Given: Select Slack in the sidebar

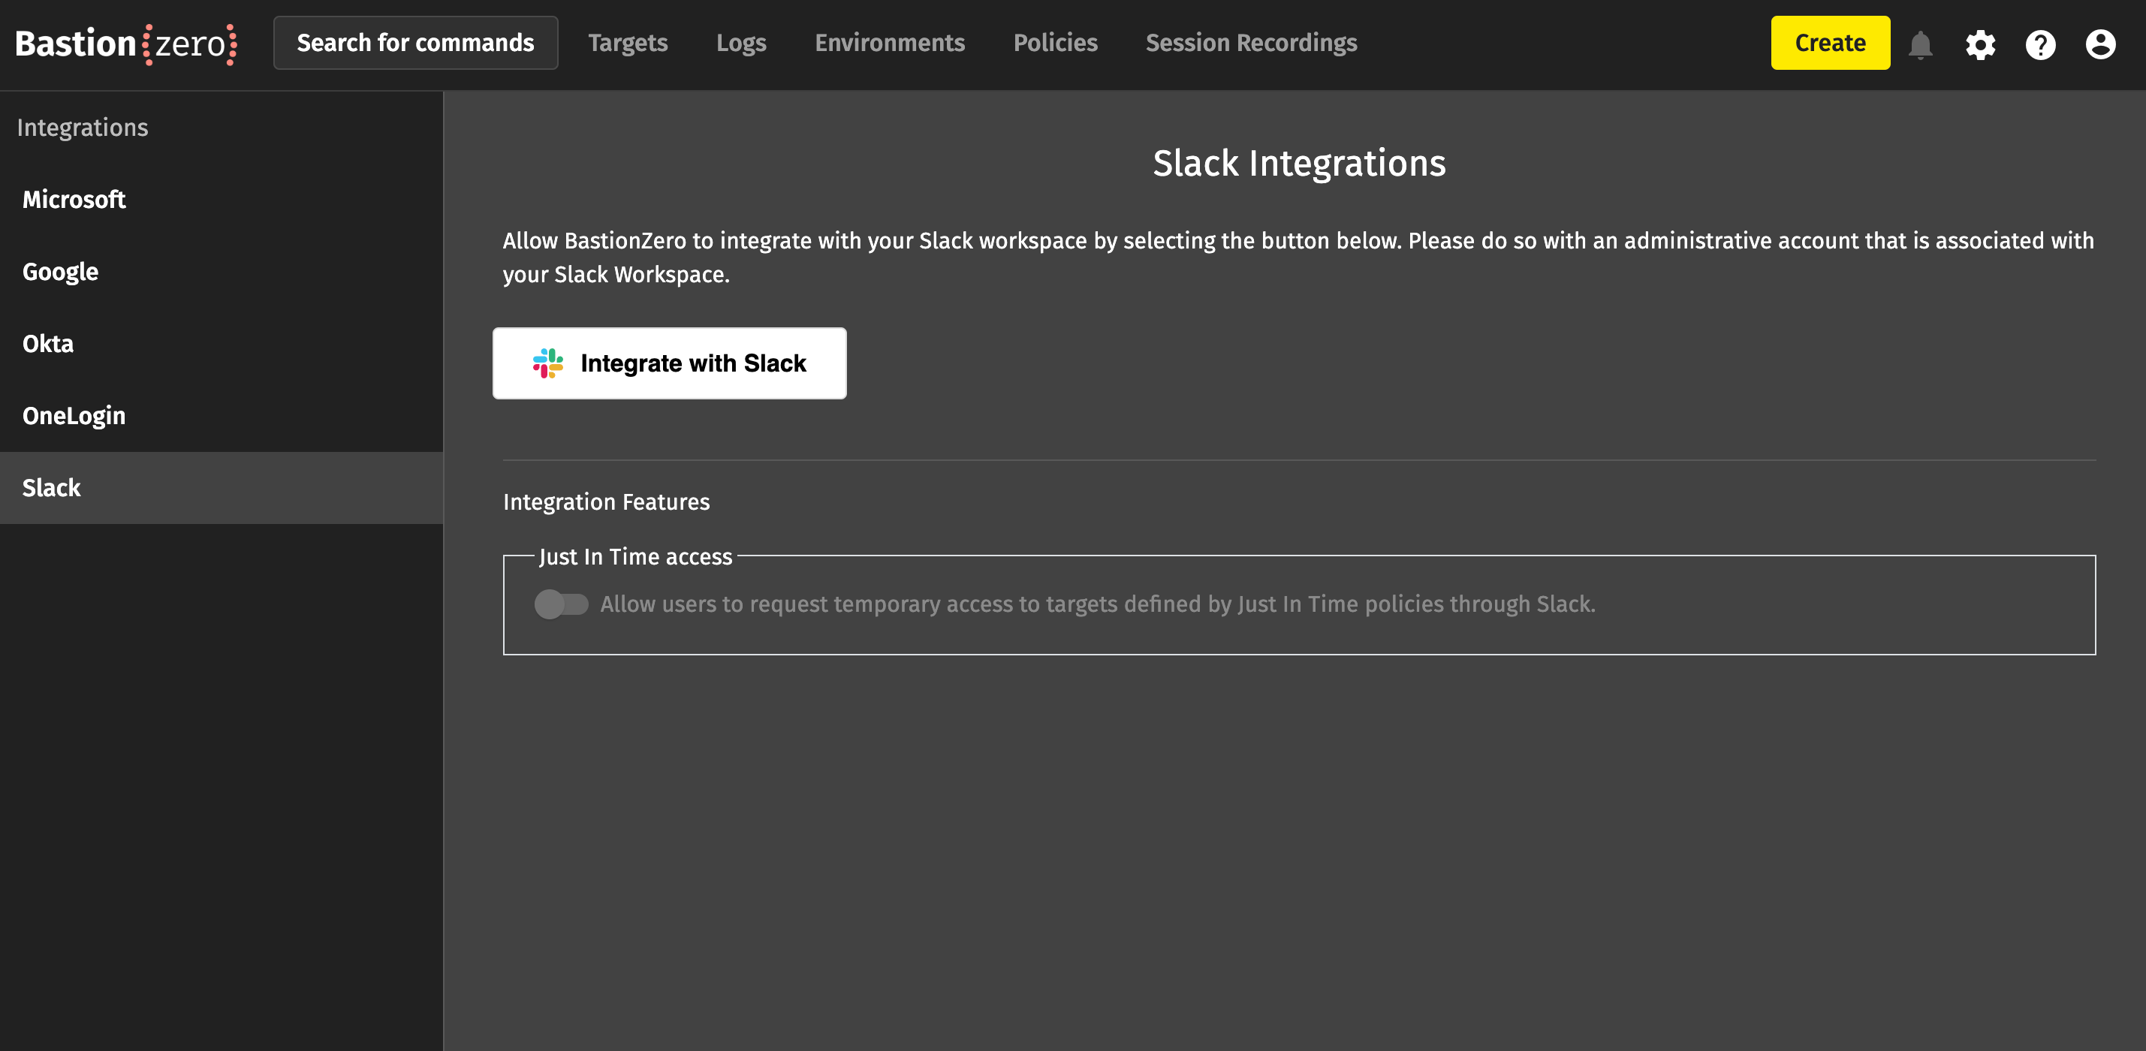Looking at the screenshot, I should click(52, 488).
